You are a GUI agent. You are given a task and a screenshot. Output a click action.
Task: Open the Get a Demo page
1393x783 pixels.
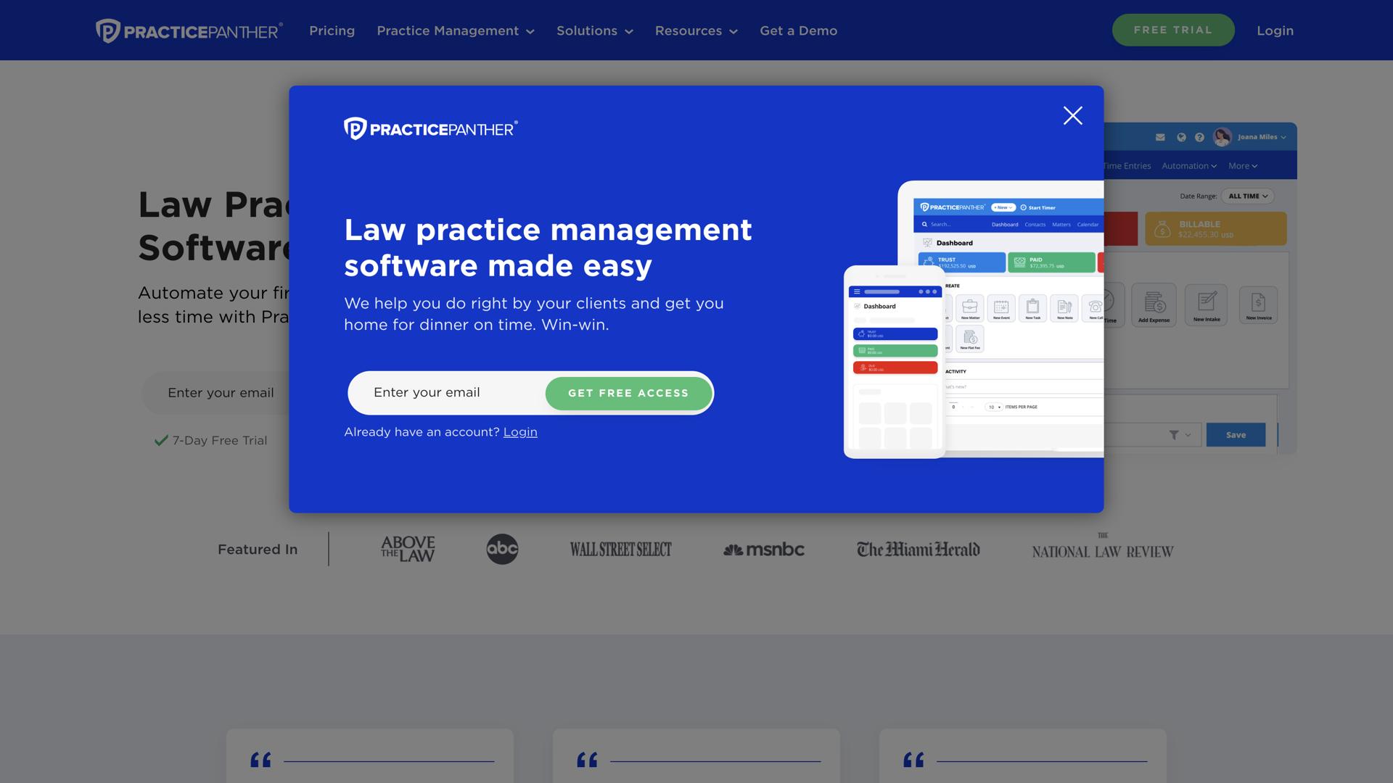(798, 30)
